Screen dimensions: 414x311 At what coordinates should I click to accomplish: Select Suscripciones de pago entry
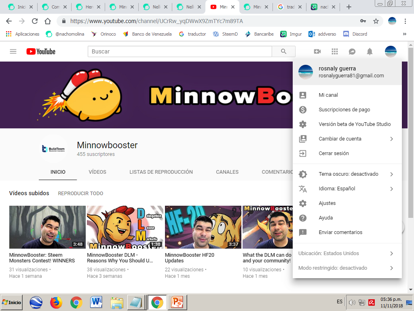(x=347, y=109)
